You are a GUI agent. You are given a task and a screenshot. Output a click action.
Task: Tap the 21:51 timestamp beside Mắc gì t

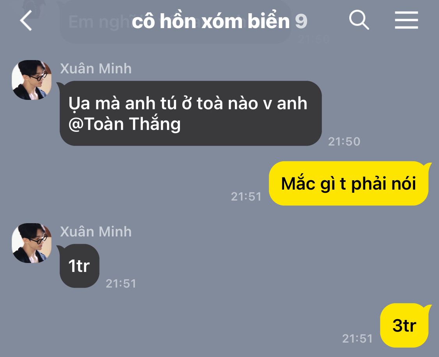pos(246,196)
